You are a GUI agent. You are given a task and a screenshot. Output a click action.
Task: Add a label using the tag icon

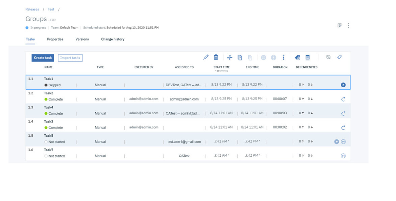point(339,57)
